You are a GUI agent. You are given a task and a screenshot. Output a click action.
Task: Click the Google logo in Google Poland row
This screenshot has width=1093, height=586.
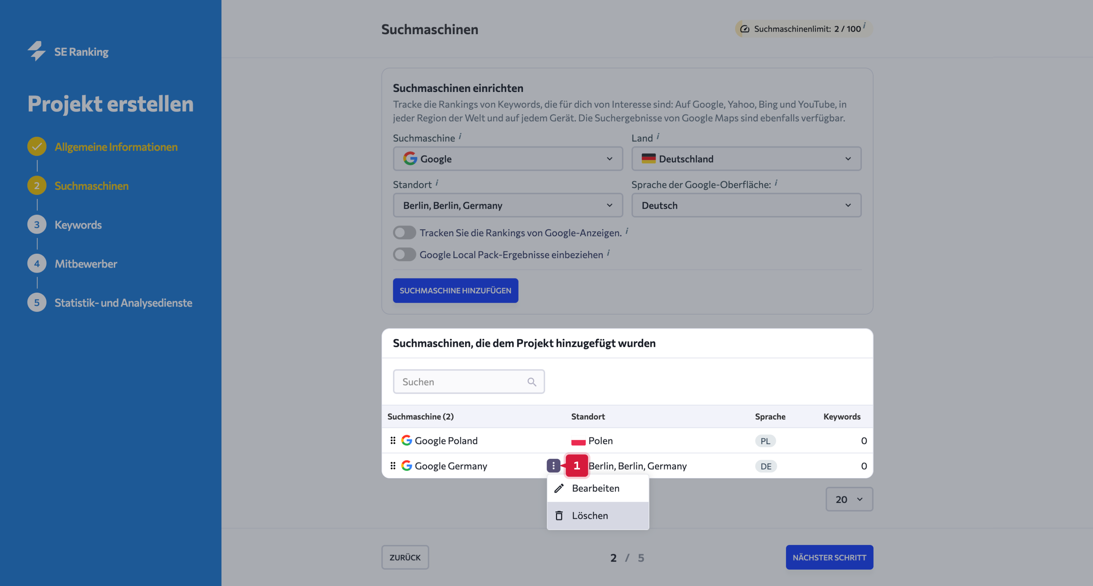click(407, 440)
